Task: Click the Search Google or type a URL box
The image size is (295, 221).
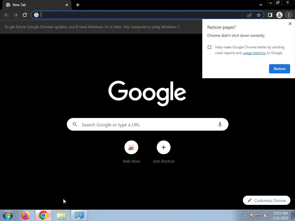Action: [x=147, y=124]
